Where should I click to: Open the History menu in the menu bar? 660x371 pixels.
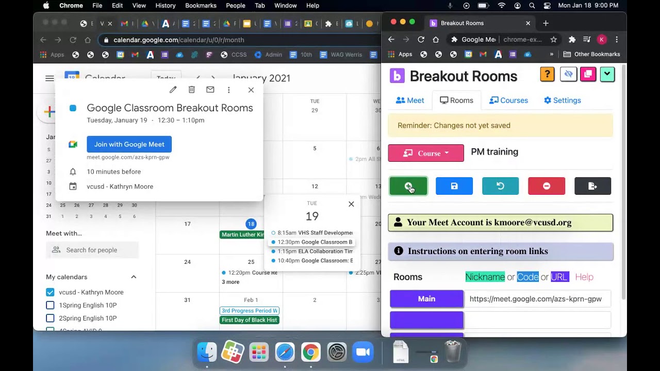(x=166, y=6)
